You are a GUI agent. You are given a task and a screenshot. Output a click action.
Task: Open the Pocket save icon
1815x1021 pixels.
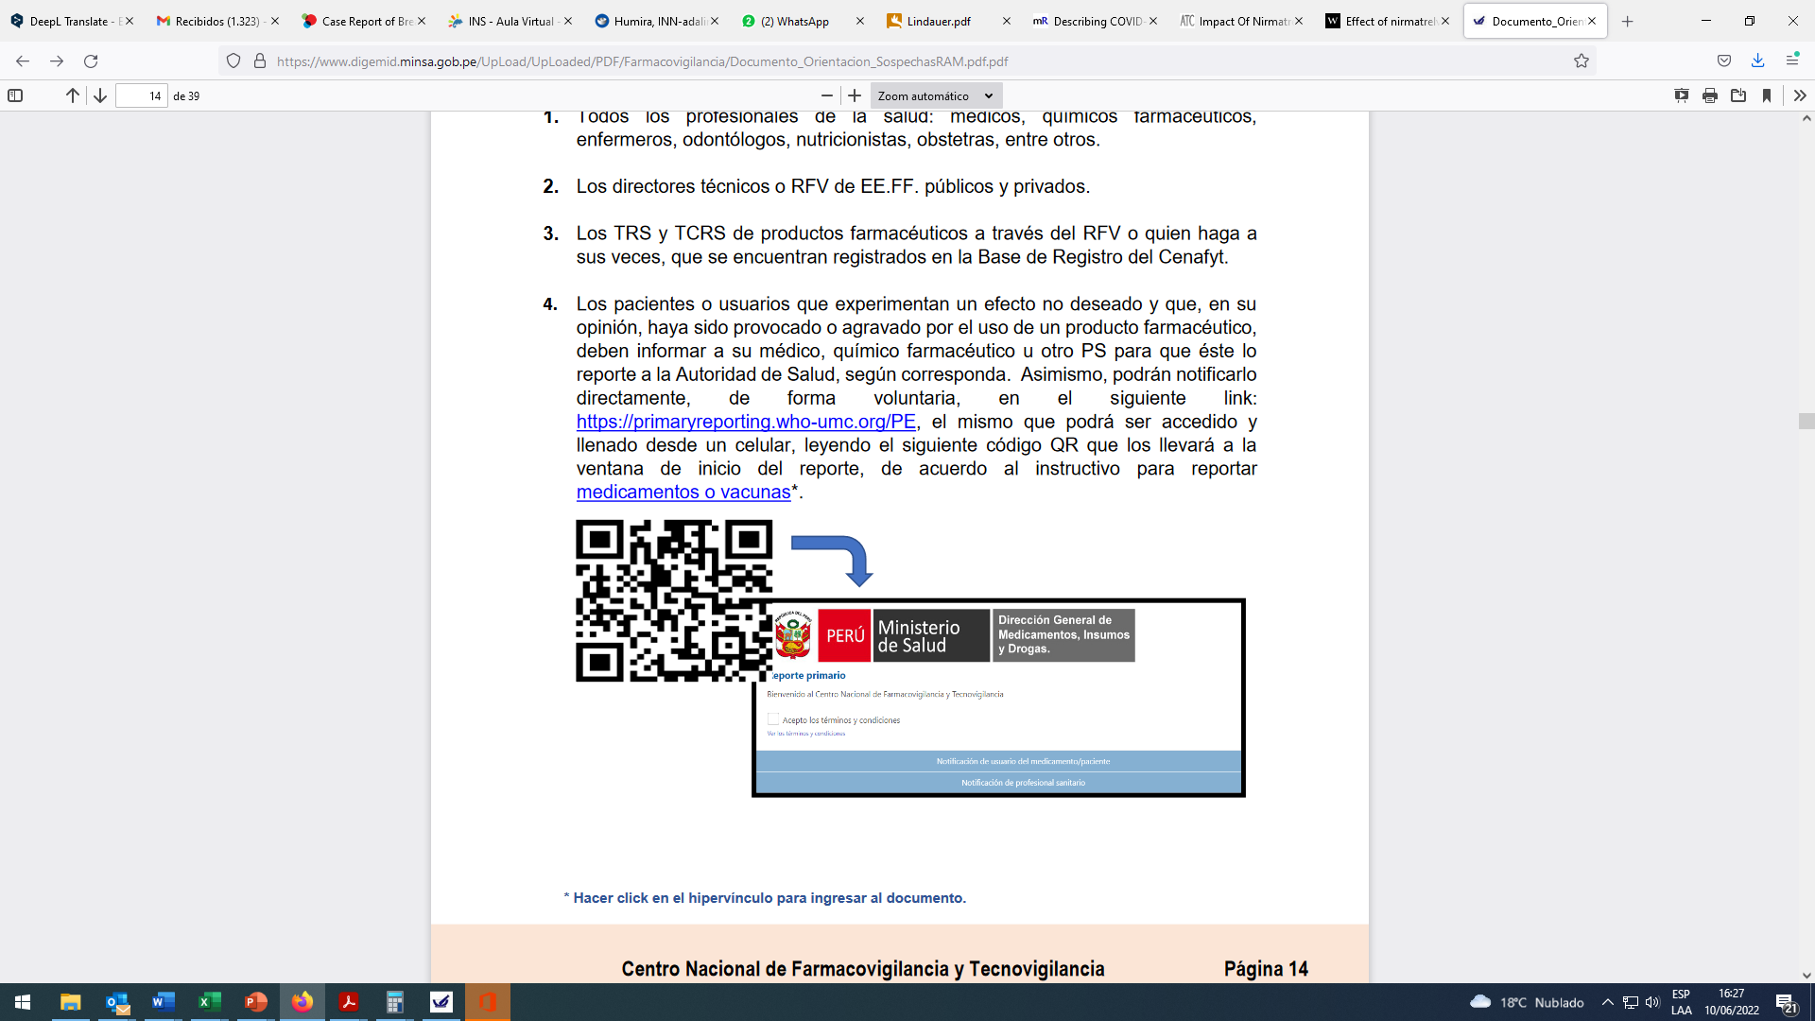click(1724, 61)
